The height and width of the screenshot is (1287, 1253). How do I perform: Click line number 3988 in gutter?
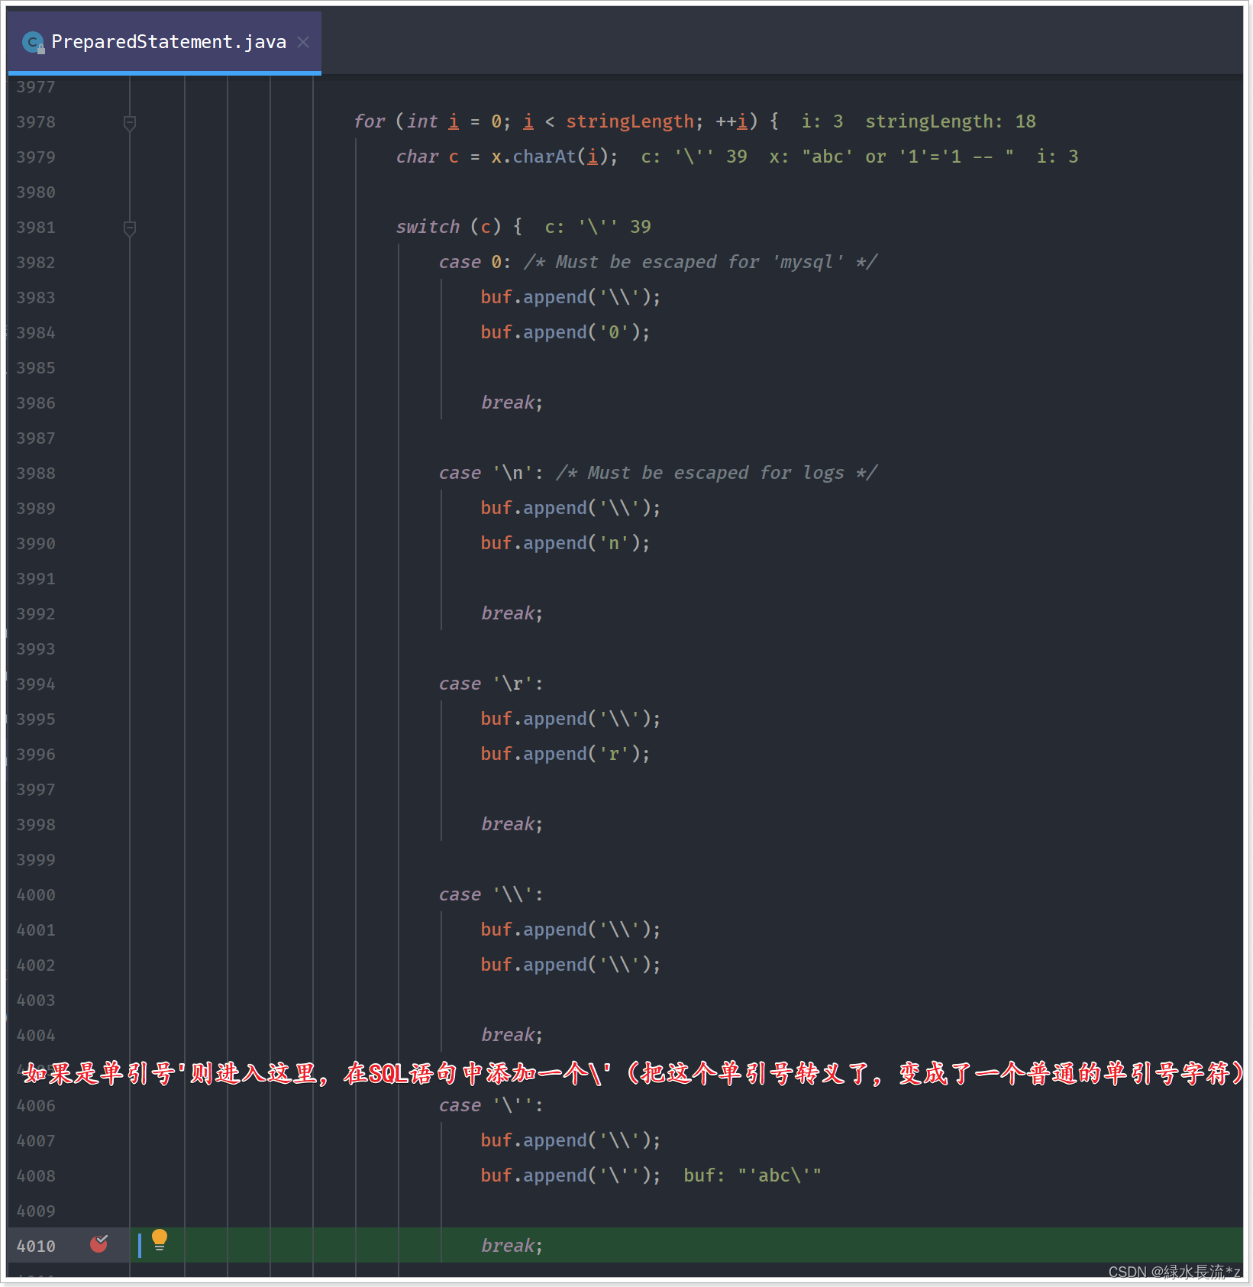(x=36, y=474)
